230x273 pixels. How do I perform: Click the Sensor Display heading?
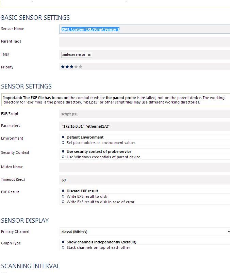pos(25,221)
